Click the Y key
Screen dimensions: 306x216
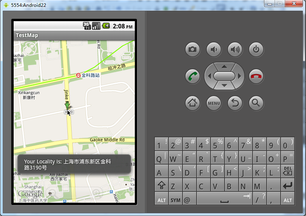232,157
